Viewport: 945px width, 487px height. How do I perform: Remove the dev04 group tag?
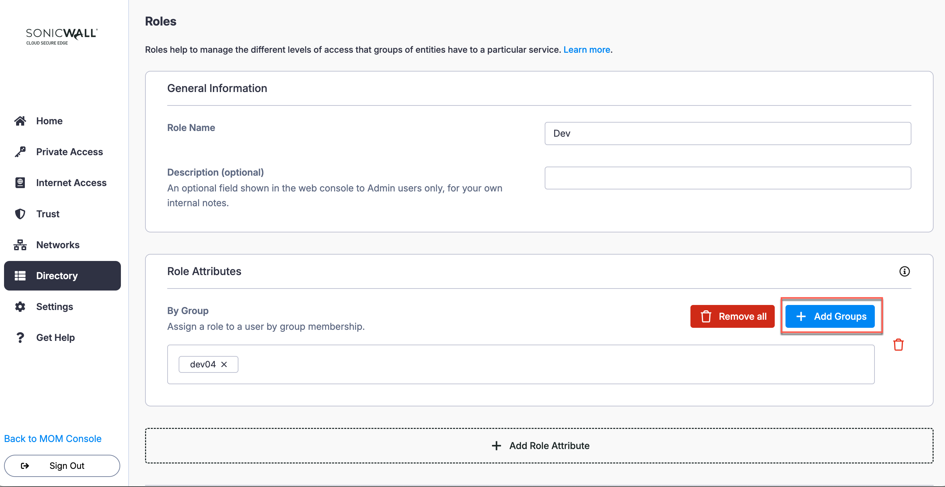click(224, 364)
